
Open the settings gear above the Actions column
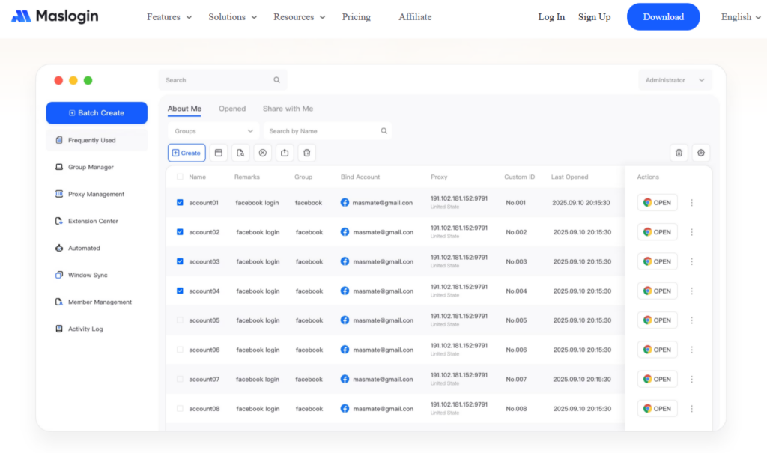(x=701, y=153)
